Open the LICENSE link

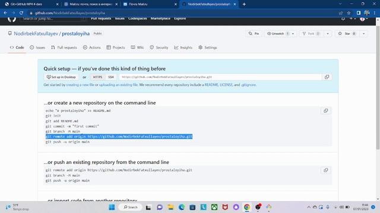click(226, 85)
